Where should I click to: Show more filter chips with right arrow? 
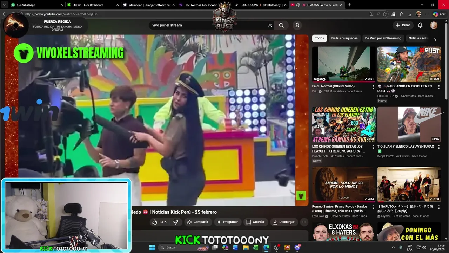click(x=435, y=40)
